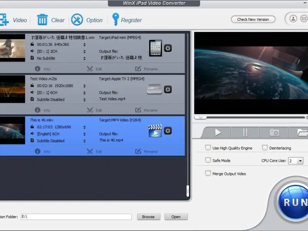The width and height of the screenshot is (308, 231).
Task: Change video track 02:17:03 1280x696 selector
Action: [x=84, y=127]
